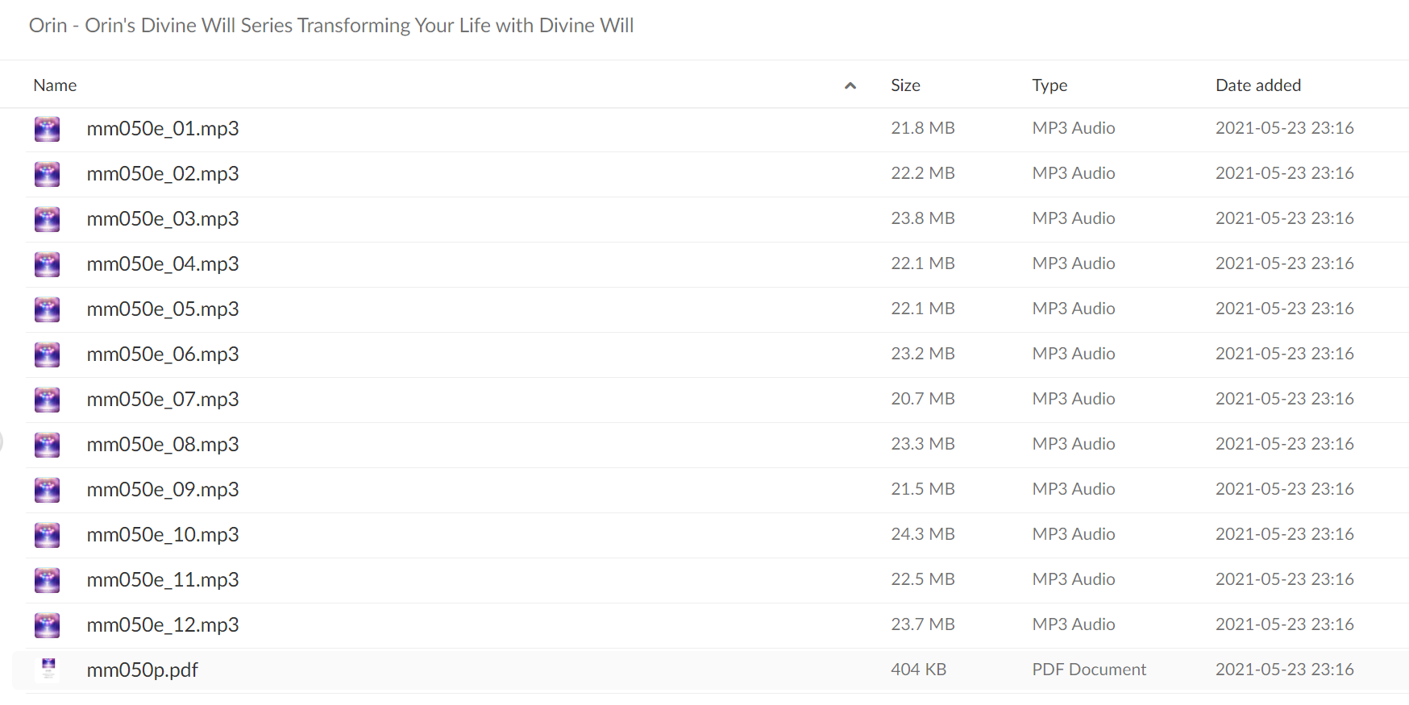Click the mm050e_05.mp3 audio file icon

47,309
